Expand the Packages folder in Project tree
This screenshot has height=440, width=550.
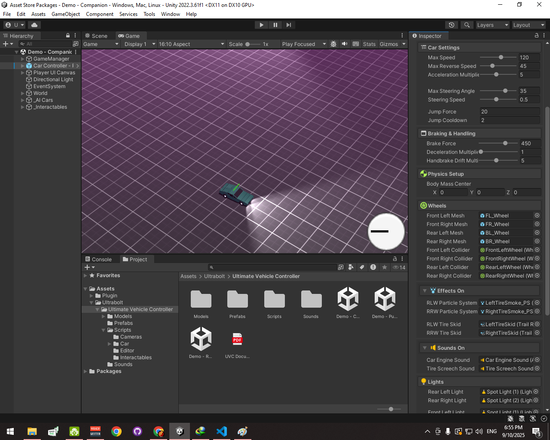(86, 371)
